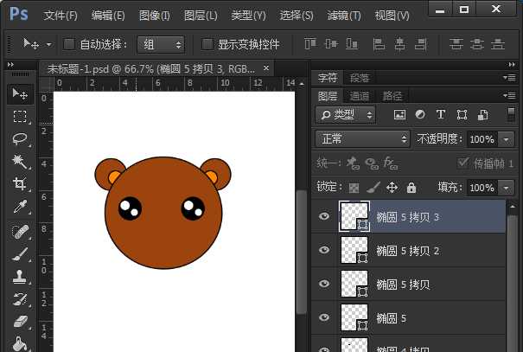Viewport: 523px width, 352px height.
Task: Select the Brush tool
Action: (x=20, y=254)
